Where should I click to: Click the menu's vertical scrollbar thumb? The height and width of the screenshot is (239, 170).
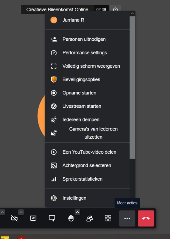coord(132,88)
